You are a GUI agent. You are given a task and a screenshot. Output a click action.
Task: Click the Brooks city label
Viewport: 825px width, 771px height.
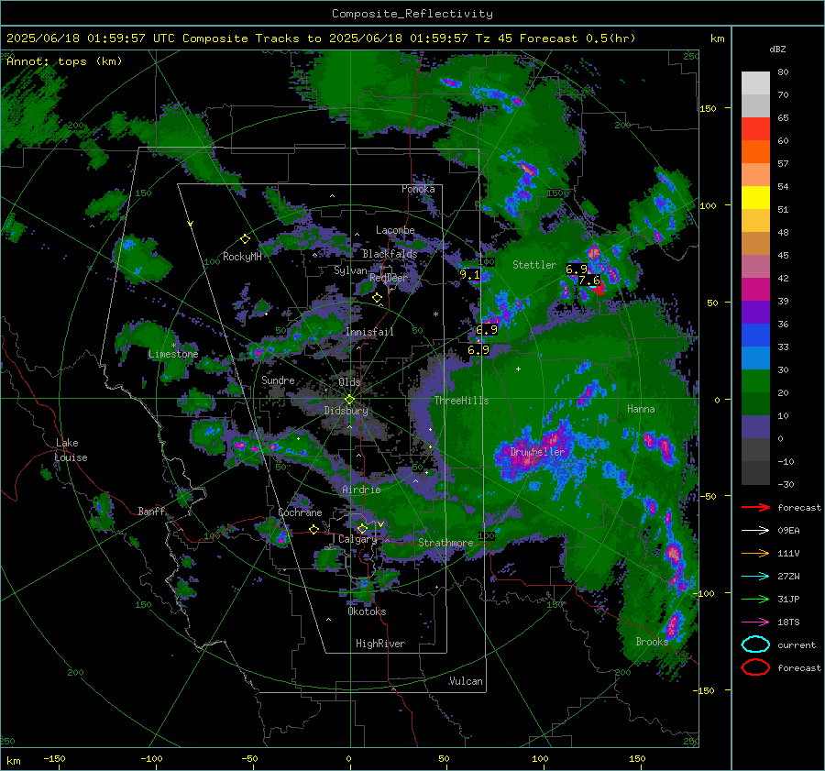[x=652, y=642]
